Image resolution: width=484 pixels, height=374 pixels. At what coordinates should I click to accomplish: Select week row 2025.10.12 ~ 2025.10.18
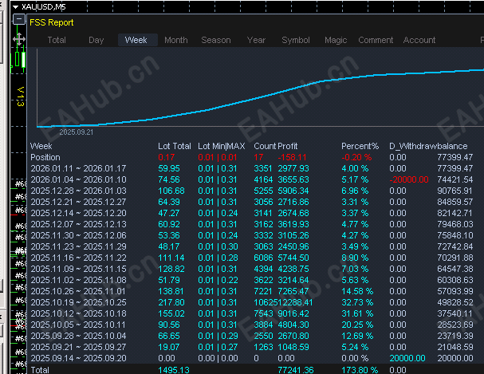pos(78,313)
